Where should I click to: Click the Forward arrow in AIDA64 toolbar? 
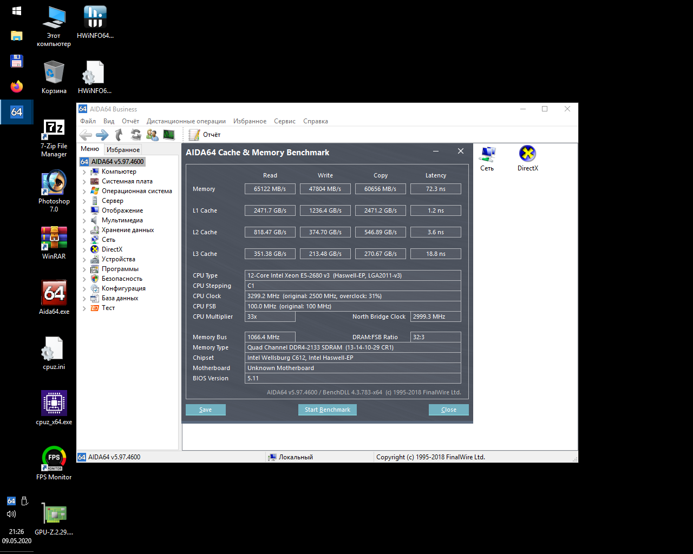point(102,135)
